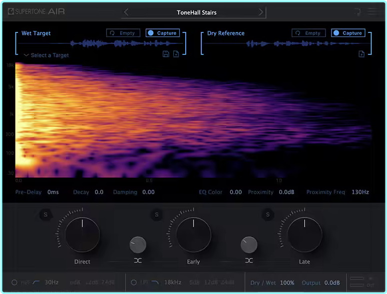Select 6dB slope for high-pass filter
This screenshot has height=294, width=387.
(x=75, y=282)
